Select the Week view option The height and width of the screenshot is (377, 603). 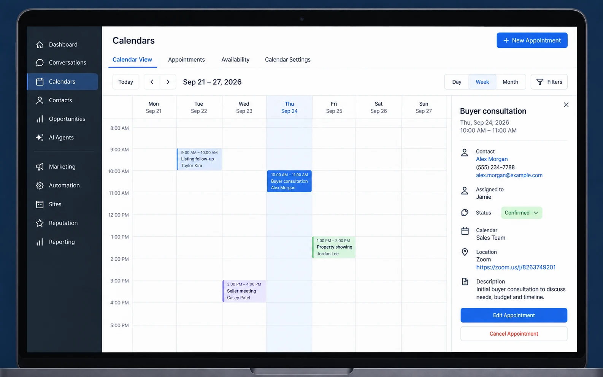(482, 82)
